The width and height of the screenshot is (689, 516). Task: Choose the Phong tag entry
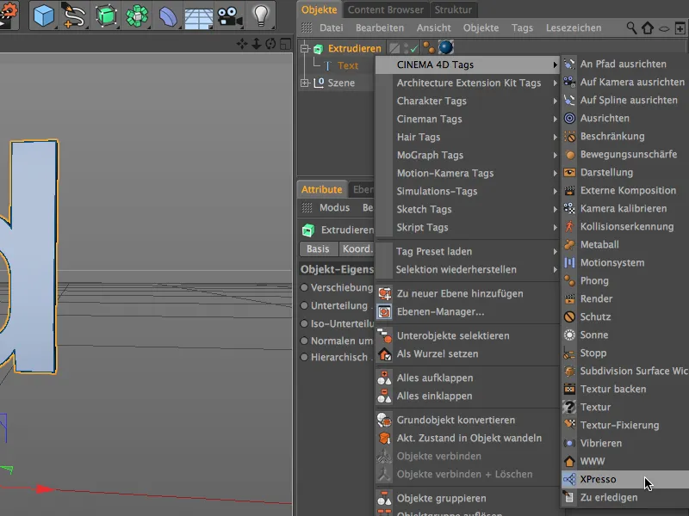(x=625, y=281)
